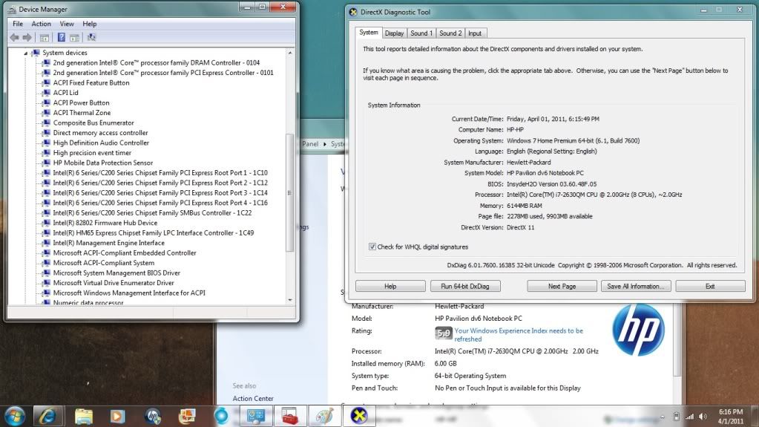Viewport: 759px width, 427px height.
Task: Click the System devices category icon
Action: click(x=36, y=52)
